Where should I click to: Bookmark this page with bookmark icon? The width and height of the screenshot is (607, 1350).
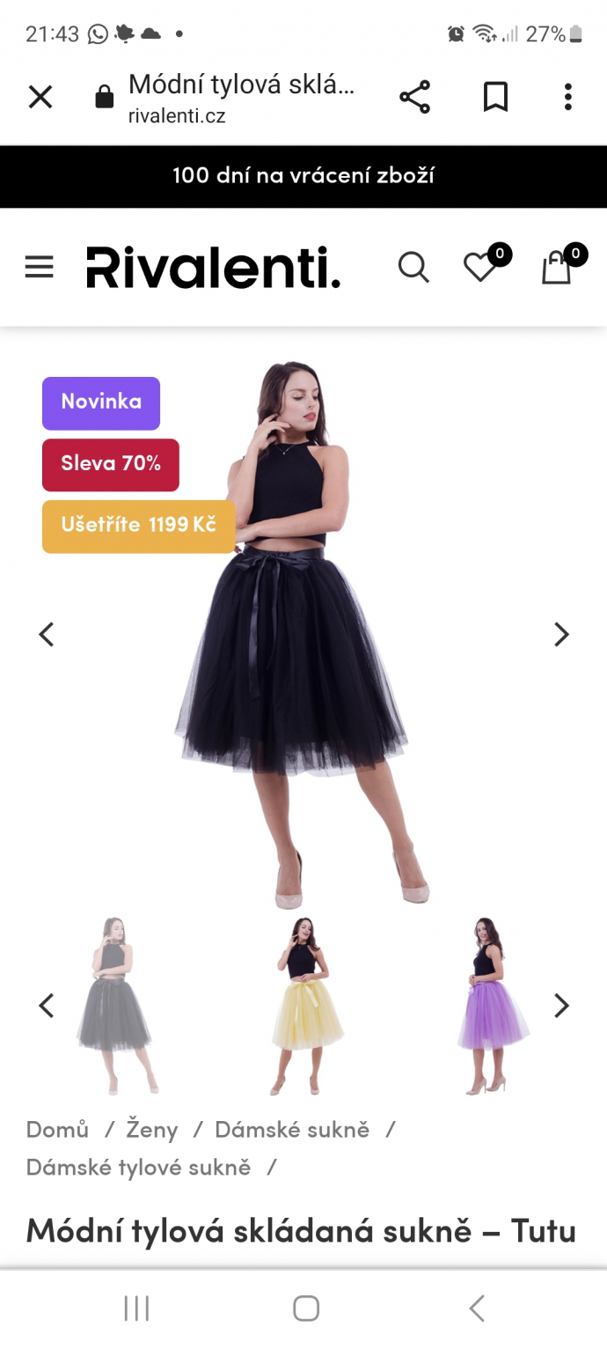495,97
